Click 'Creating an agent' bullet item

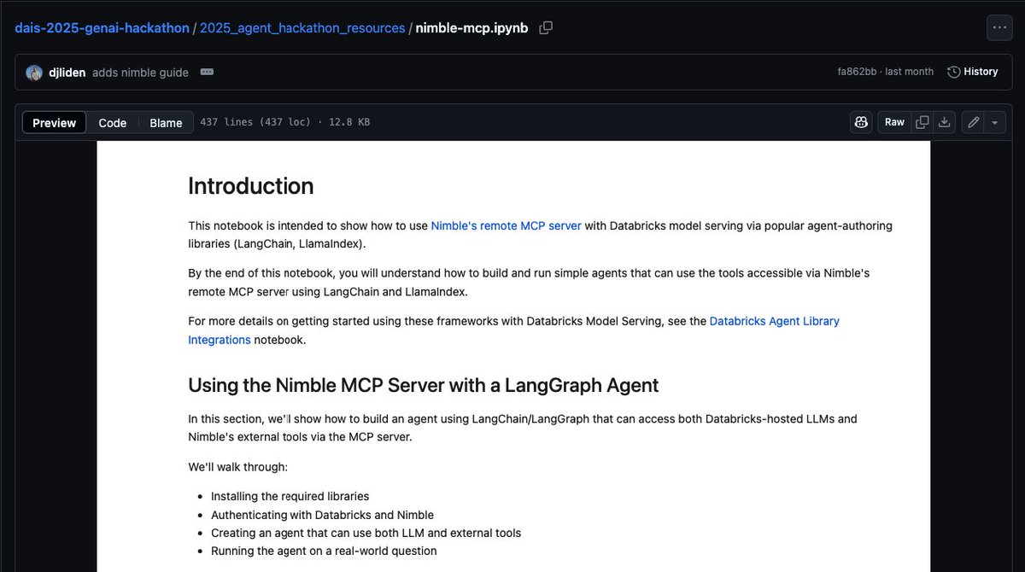(366, 533)
